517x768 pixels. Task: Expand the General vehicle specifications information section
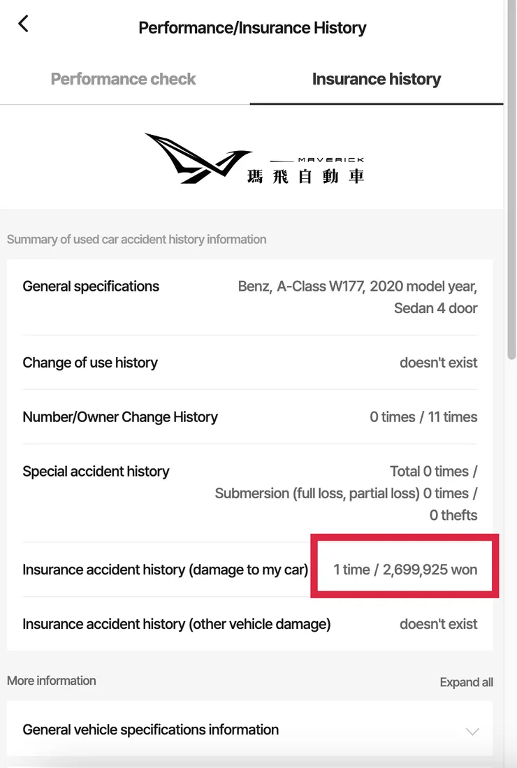click(150, 729)
